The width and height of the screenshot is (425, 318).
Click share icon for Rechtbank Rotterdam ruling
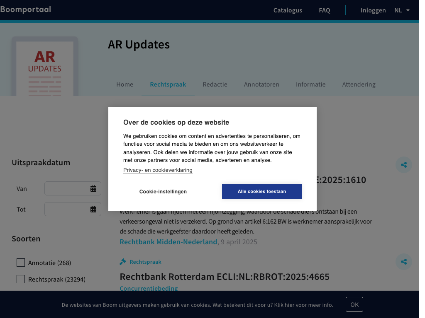coord(403,262)
